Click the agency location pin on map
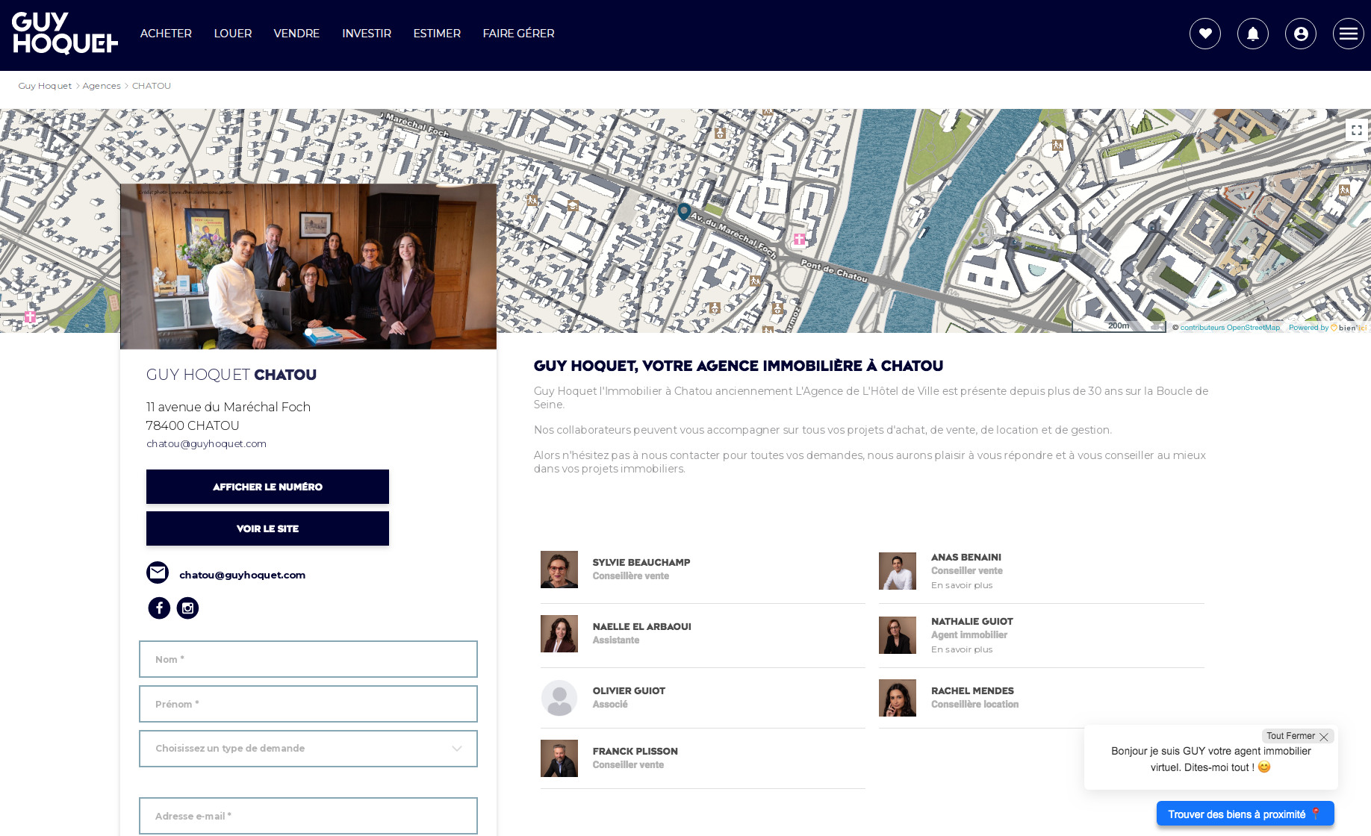The width and height of the screenshot is (1371, 836). (683, 211)
